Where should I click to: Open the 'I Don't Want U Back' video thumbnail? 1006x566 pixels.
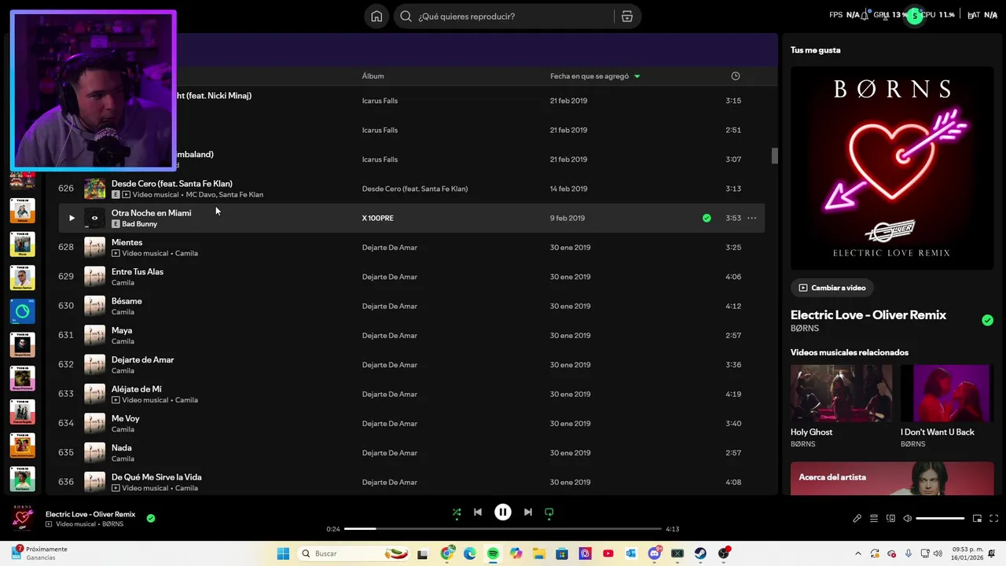pyautogui.click(x=947, y=393)
